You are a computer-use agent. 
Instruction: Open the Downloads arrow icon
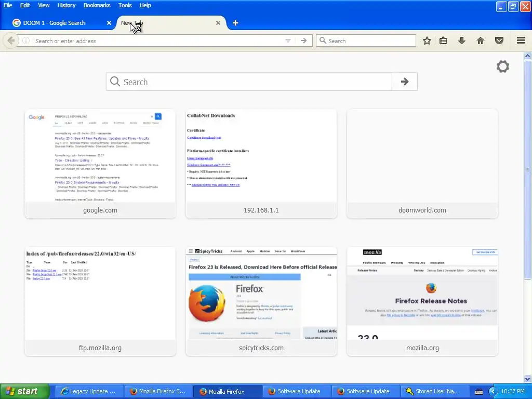point(461,41)
